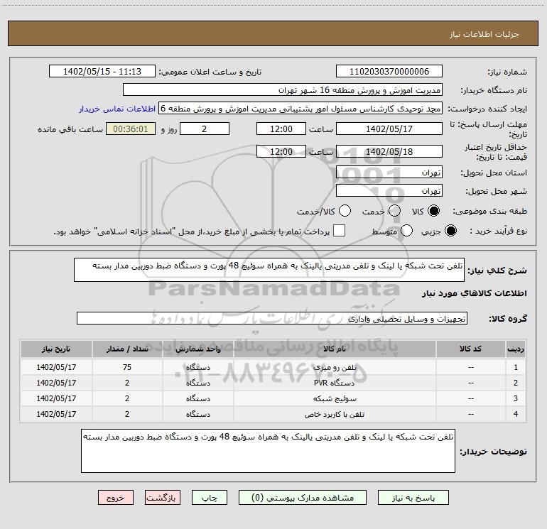Select the تلفن با کاربرد خاص item row
This screenshot has width=547, height=529.
pos(273,414)
